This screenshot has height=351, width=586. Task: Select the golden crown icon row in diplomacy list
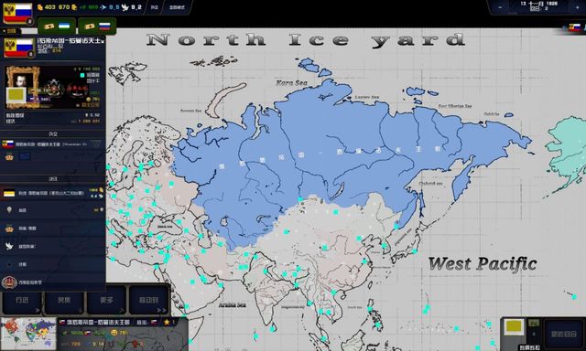coord(52,229)
